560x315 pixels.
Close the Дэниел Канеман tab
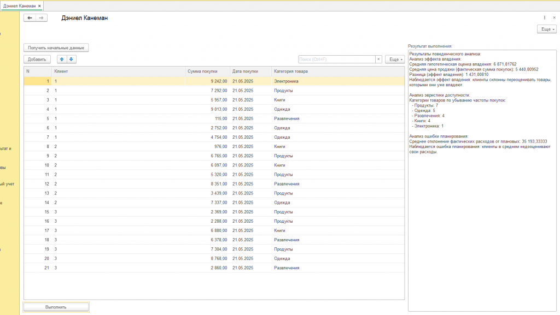39,6
